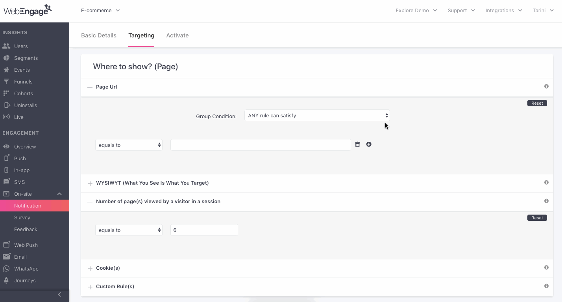
Task: Click the Live broadcast icon
Action: pos(6,117)
